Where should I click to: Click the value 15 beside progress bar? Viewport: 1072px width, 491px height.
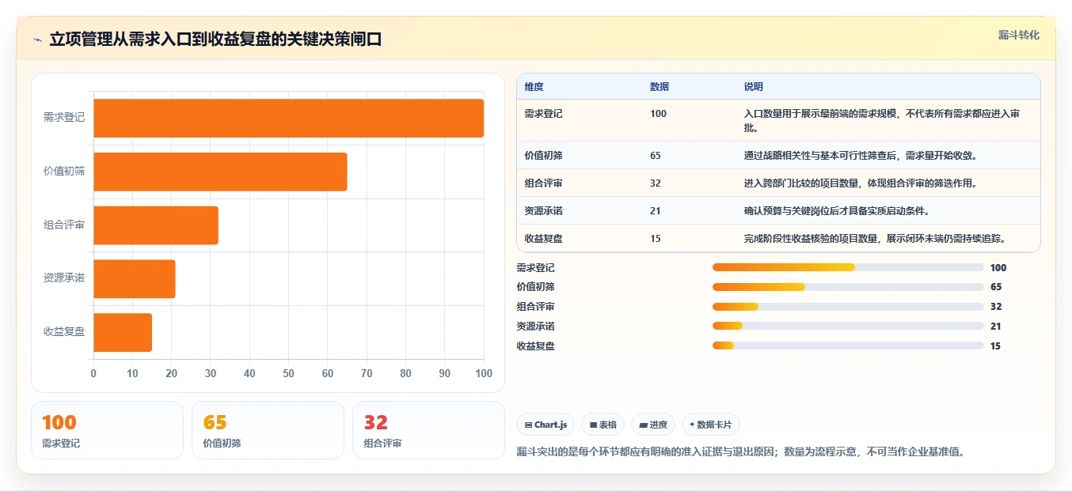(x=996, y=346)
